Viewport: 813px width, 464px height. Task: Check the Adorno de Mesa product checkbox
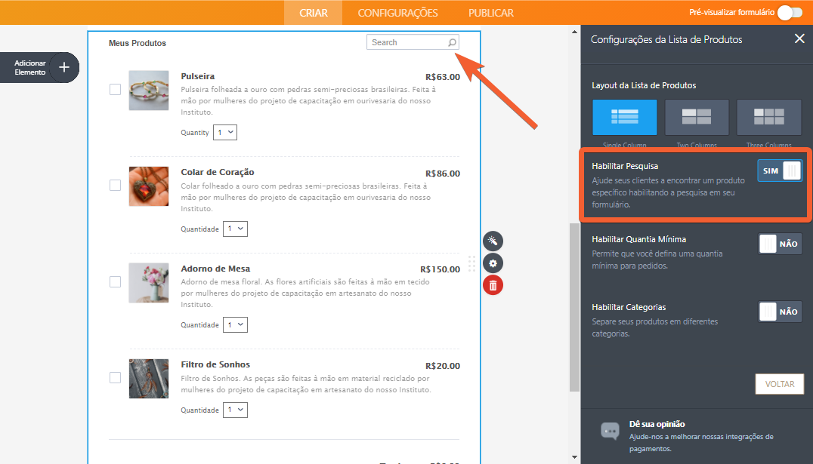(115, 281)
